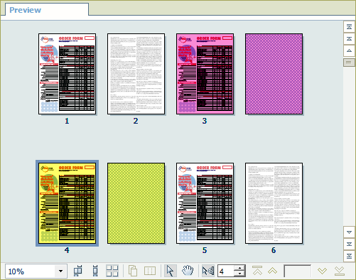Click the empty page number input box

tap(297, 271)
